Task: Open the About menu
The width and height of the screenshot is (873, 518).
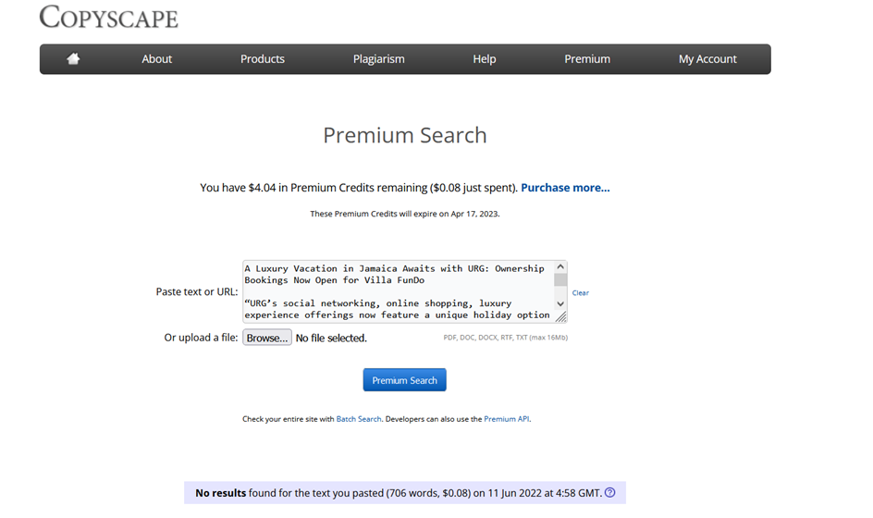Action: tap(156, 59)
